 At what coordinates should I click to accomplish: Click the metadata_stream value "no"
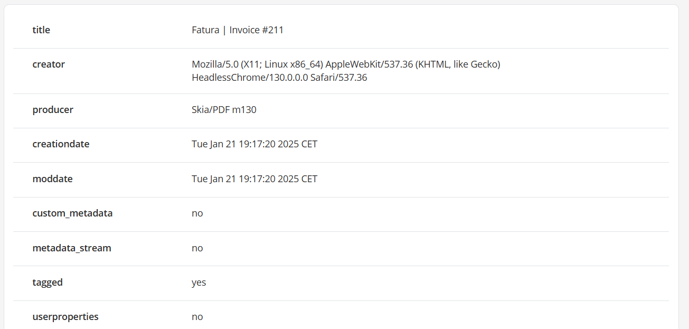pyautogui.click(x=197, y=248)
